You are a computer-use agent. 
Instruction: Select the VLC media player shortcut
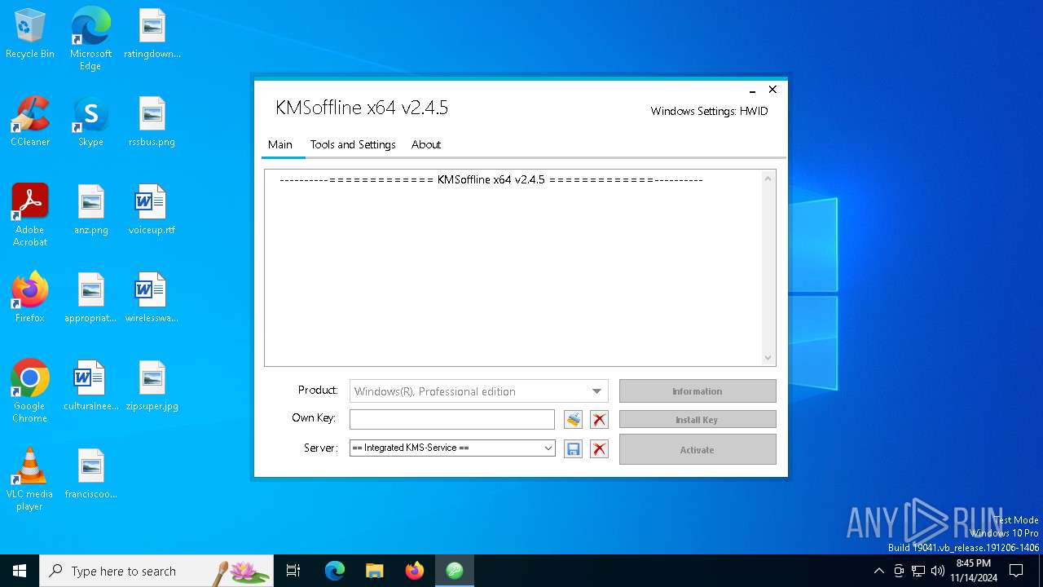pyautogui.click(x=30, y=479)
